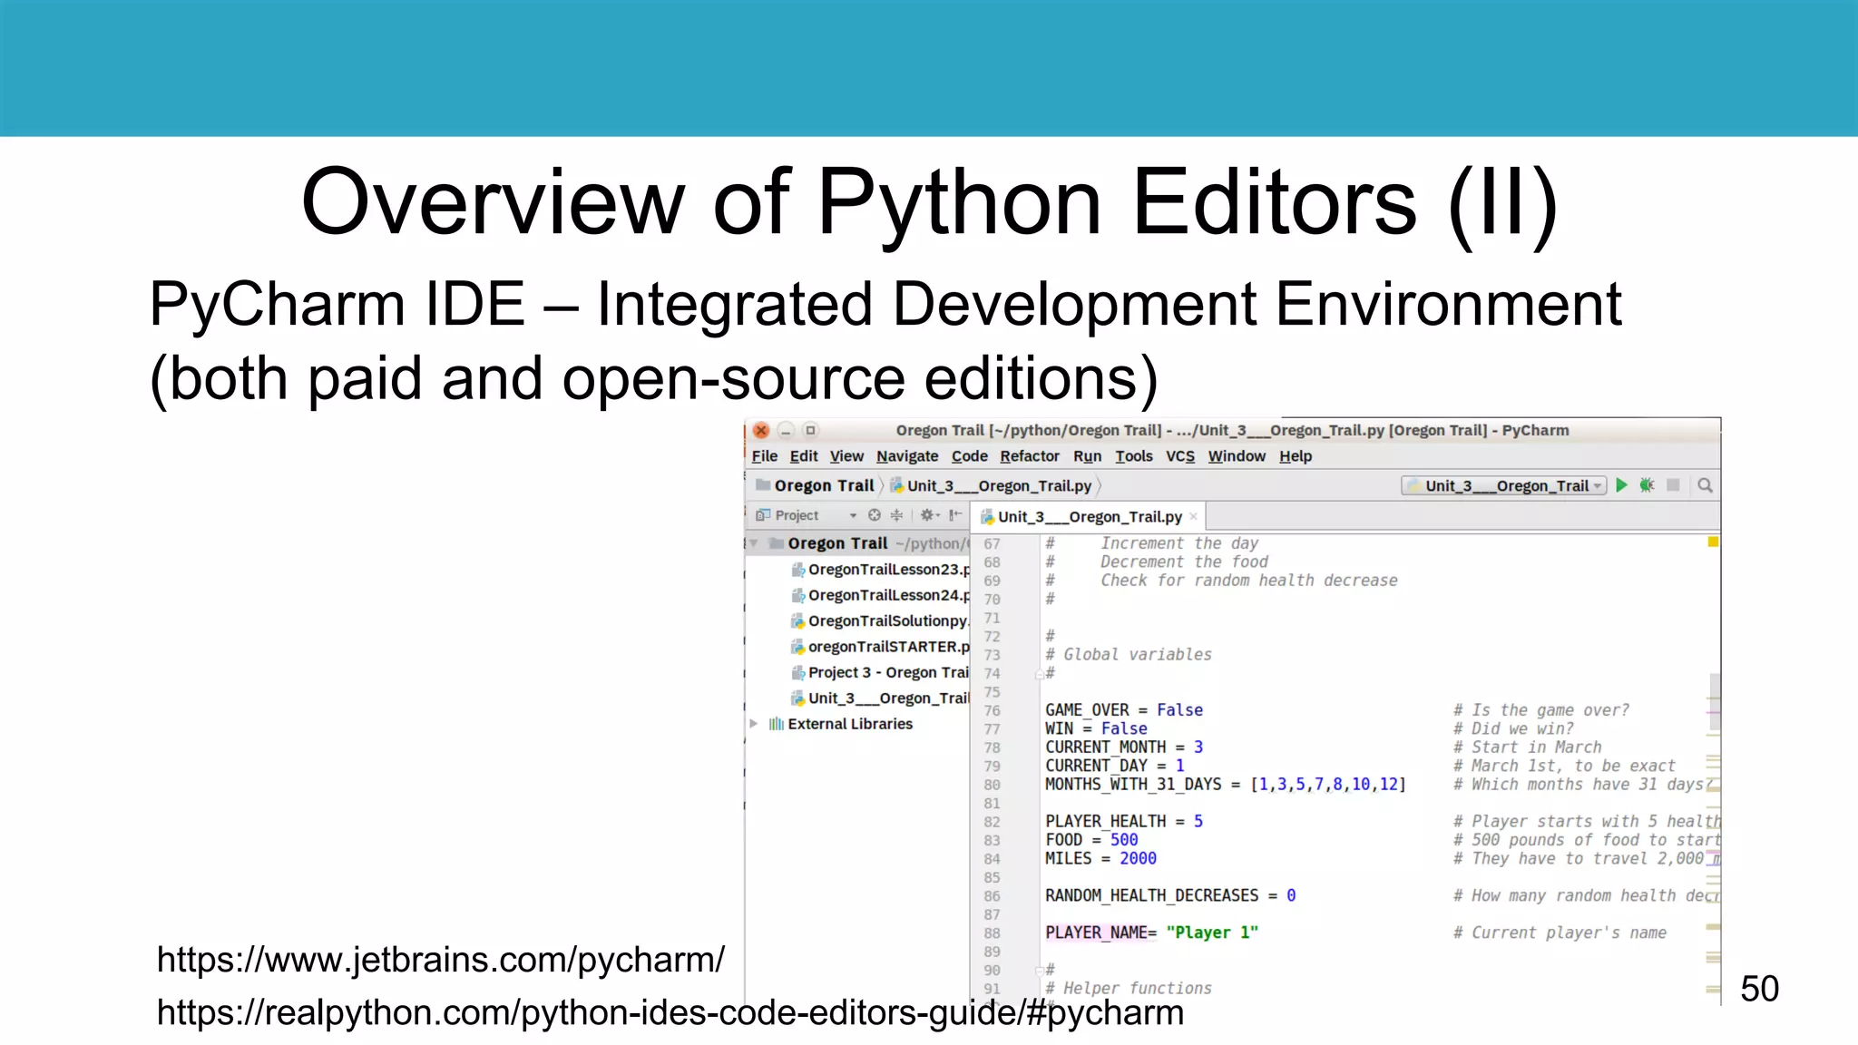
Task: Select the Unit_3___Oregon_Trail.py editor tab
Action: click(1090, 517)
